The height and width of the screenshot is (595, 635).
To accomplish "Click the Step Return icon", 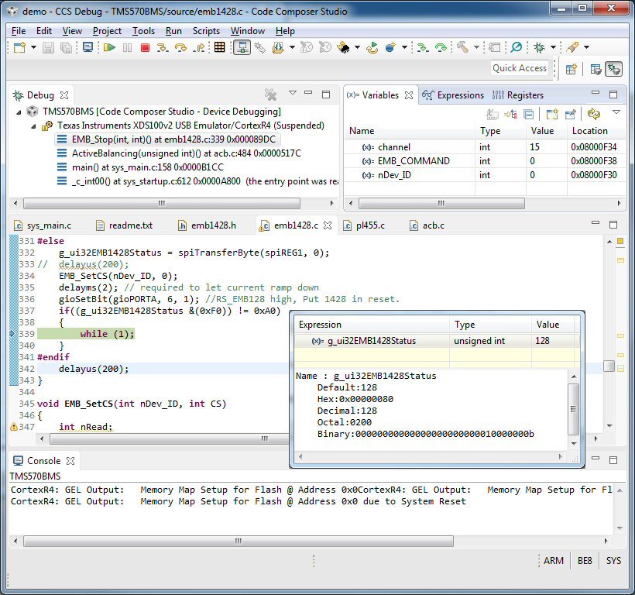I will [x=199, y=47].
